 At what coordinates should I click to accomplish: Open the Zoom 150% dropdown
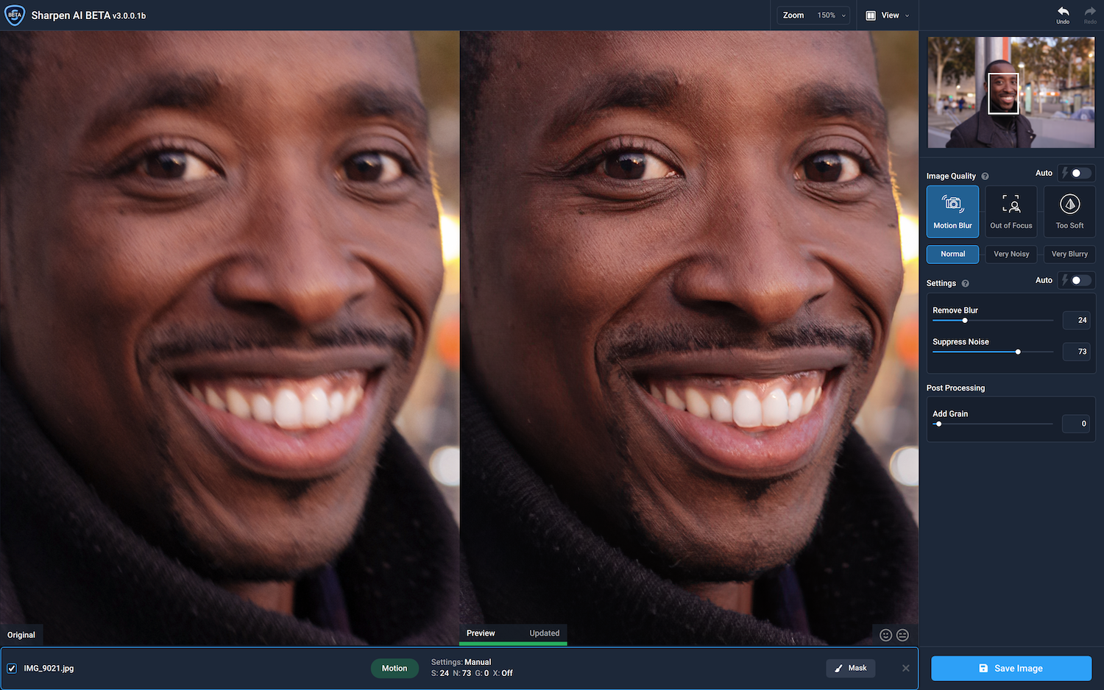point(815,15)
